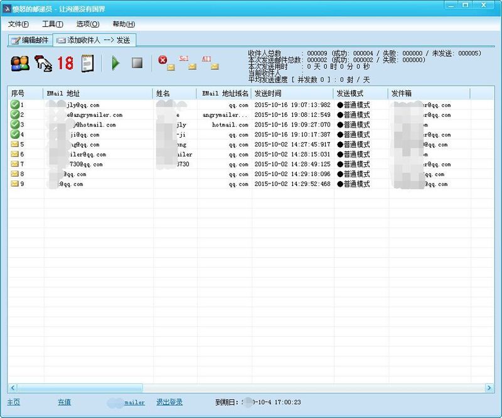Click the green check status in row 2

tap(14, 114)
